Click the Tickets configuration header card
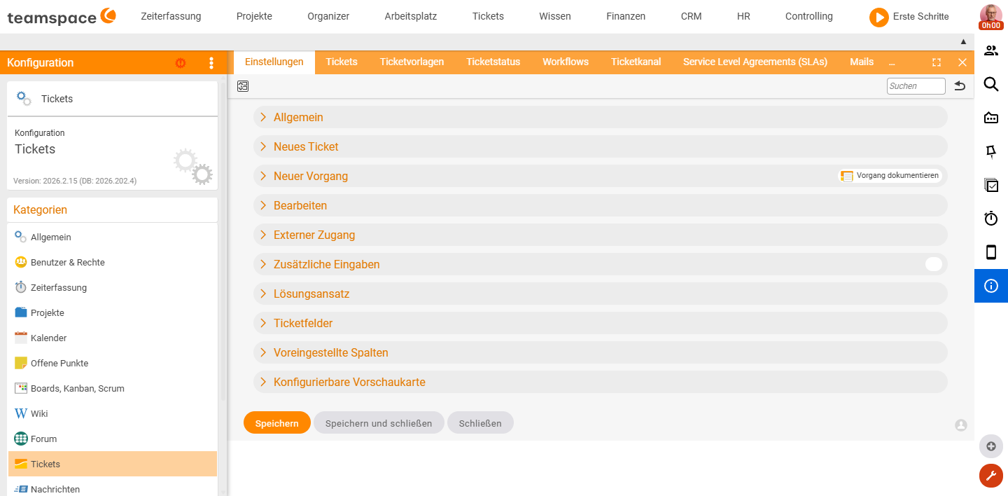 112,99
